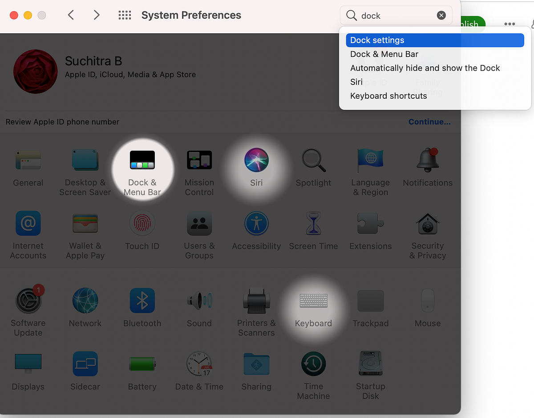Open the Mouse preferences pane
Image resolution: width=534 pixels, height=418 pixels.
[428, 308]
